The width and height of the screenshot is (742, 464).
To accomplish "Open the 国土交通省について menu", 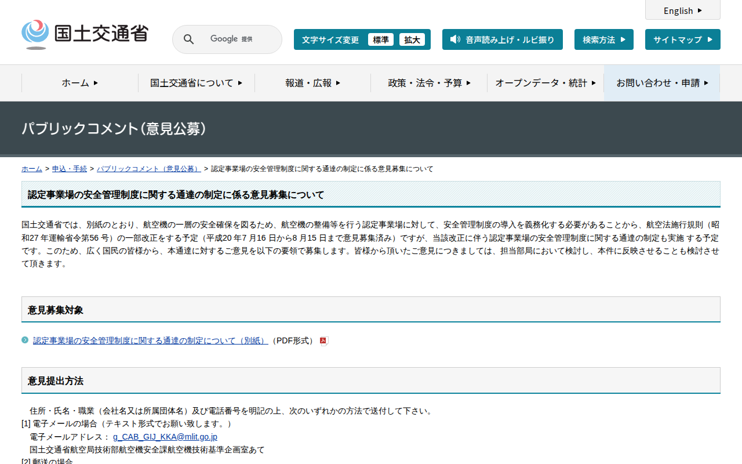I will [x=197, y=83].
